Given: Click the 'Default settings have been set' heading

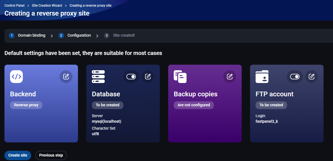Looking at the screenshot, I should coord(83,53).
